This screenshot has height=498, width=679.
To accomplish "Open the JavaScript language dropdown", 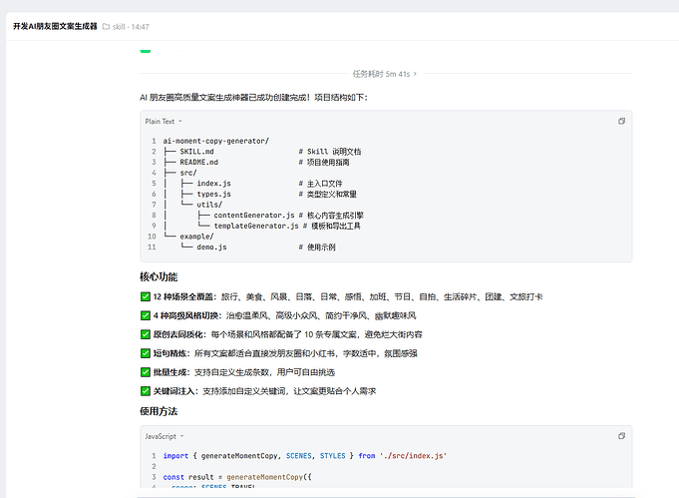I will click(165, 436).
